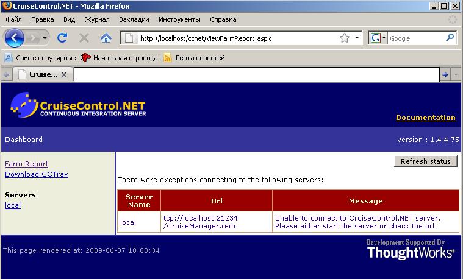Viewport: 463px width, 279px height.
Task: Maximize the Firefox window
Action: [x=443, y=5]
